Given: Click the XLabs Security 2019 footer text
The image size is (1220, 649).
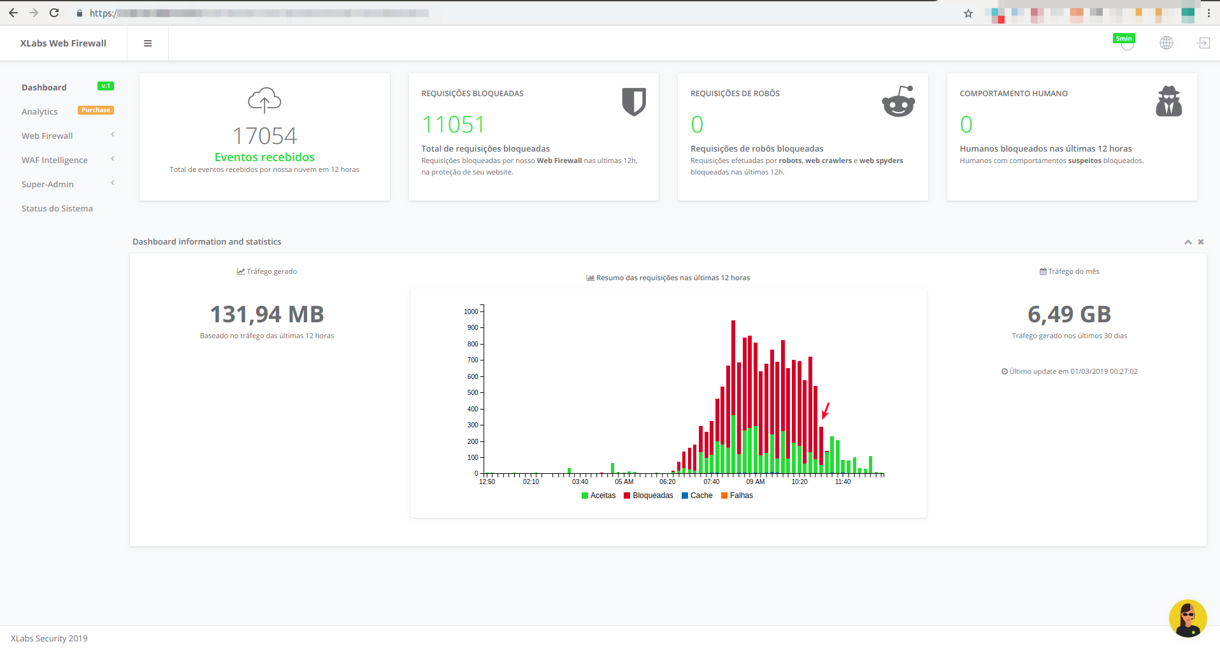Looking at the screenshot, I should click(49, 638).
